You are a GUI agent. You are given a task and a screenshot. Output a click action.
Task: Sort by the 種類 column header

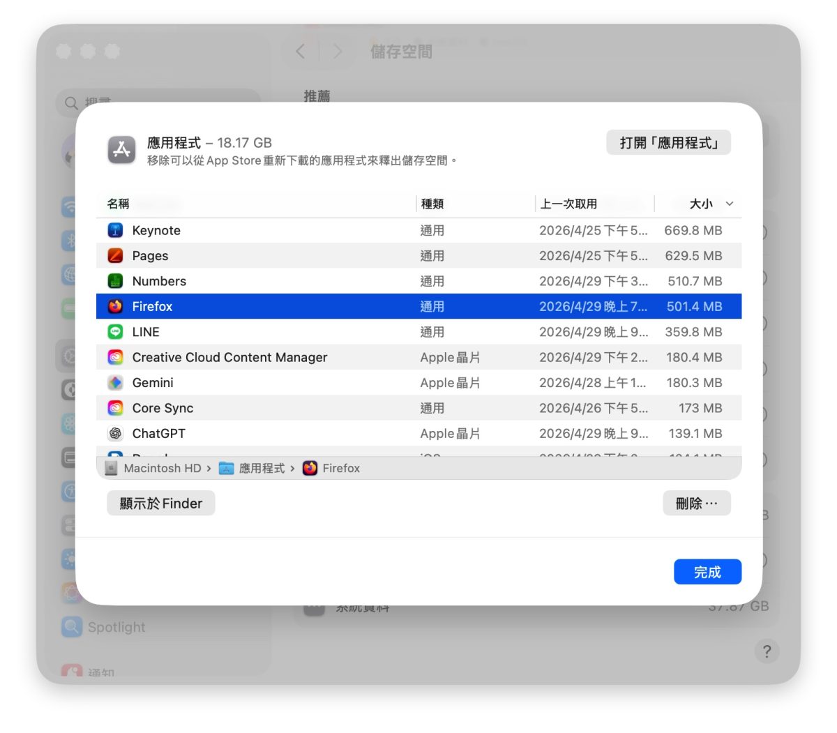432,204
